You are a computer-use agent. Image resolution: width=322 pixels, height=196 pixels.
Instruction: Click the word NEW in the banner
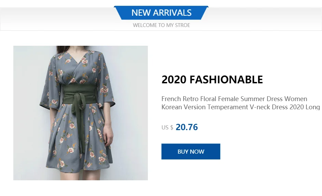[141, 13]
